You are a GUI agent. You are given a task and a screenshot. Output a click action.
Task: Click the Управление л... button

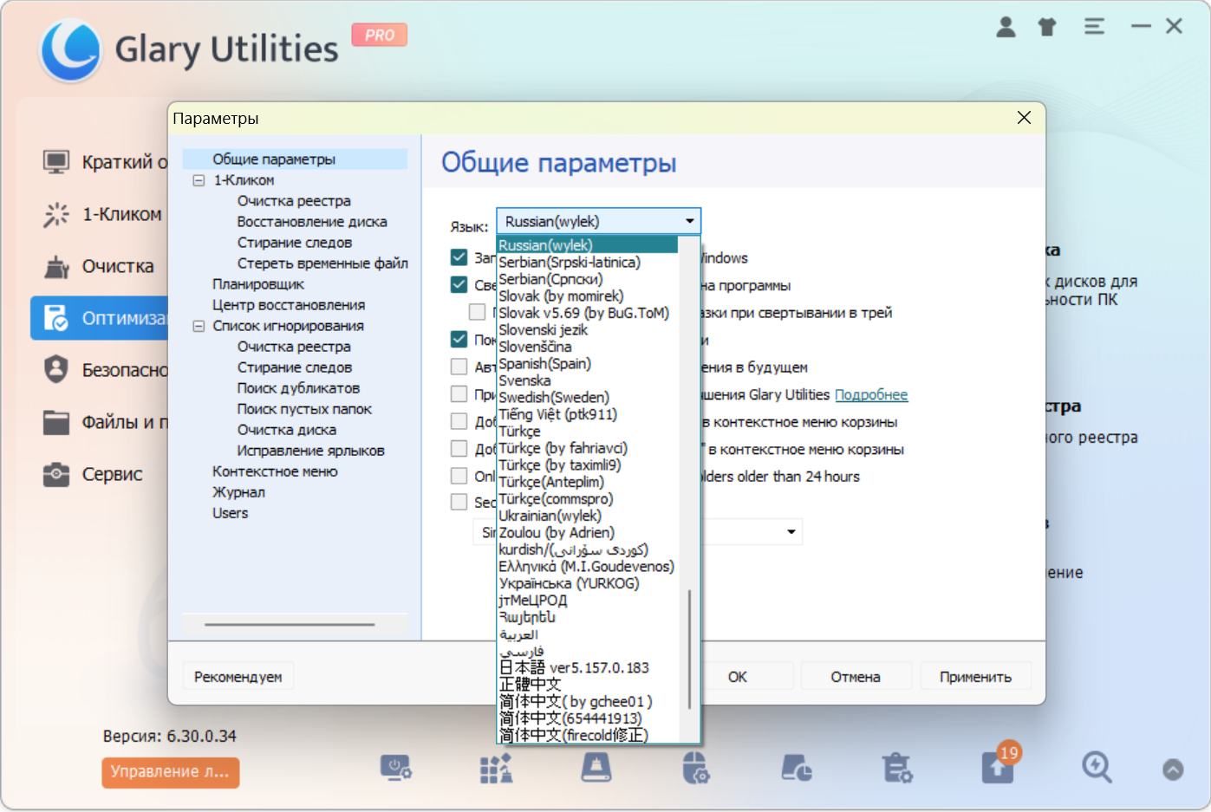pyautogui.click(x=171, y=772)
